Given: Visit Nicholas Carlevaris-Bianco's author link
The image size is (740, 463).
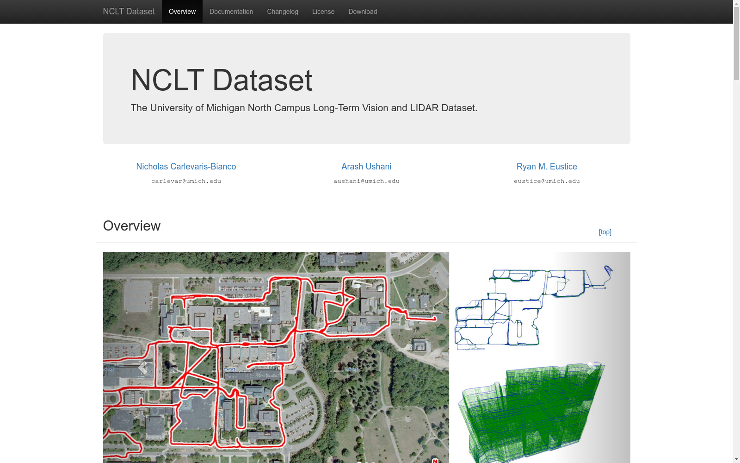Looking at the screenshot, I should [186, 167].
